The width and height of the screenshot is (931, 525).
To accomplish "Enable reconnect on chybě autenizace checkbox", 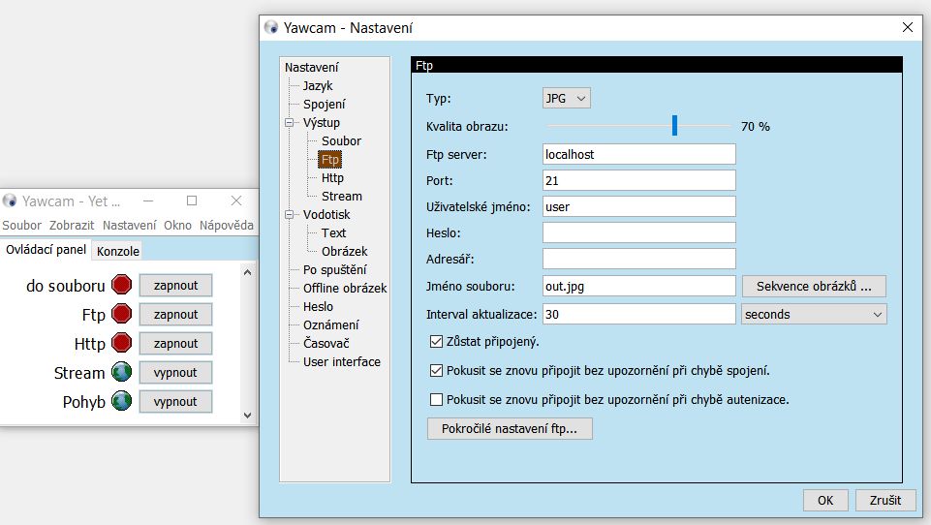I will [436, 399].
